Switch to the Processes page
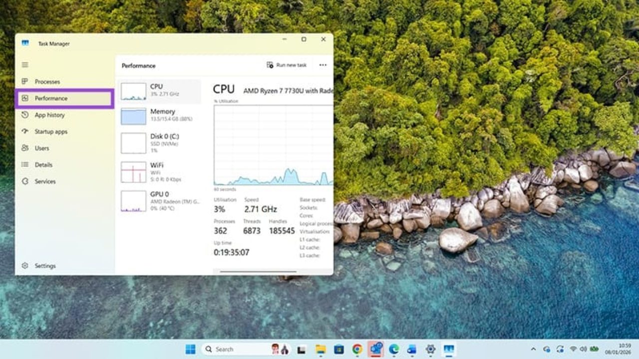639x359 pixels. 46,81
